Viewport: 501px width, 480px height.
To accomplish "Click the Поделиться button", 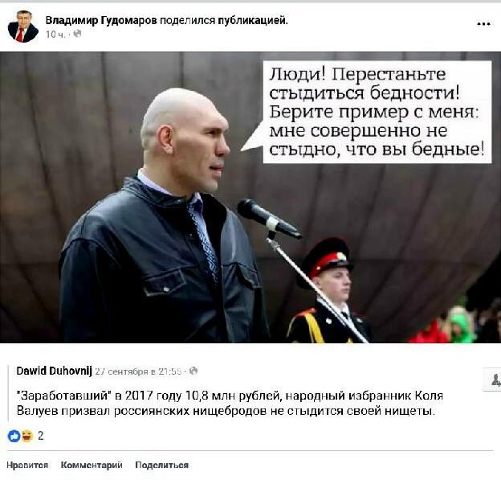I will pyautogui.click(x=161, y=465).
